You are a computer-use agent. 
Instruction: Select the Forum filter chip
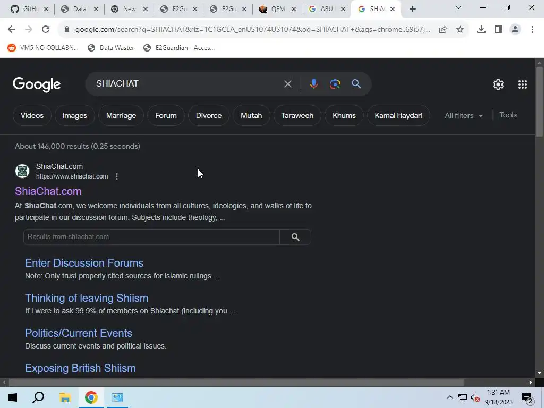point(166,115)
